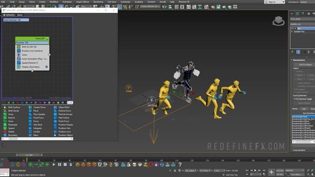Click the Point Force operator
Image resolution: width=315 pixels, height=177 pixels.
[61, 121]
